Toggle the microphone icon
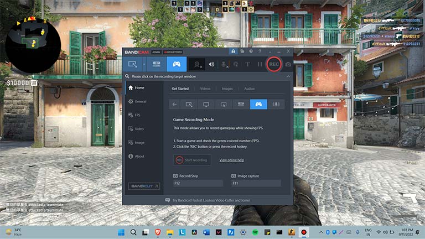The image size is (425, 239). coord(225,64)
